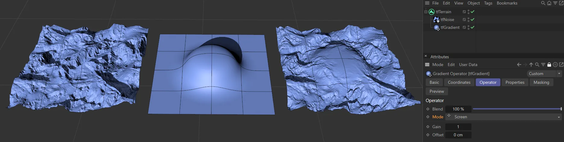Click the Object Manager search icon

(543, 3)
